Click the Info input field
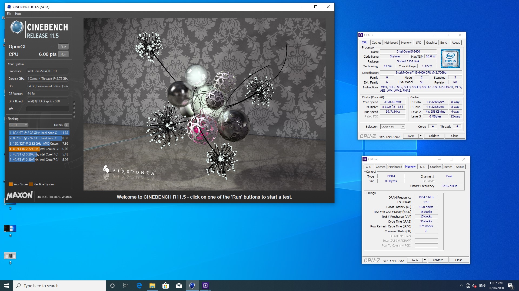The width and height of the screenshot is (519, 291). [x=48, y=109]
